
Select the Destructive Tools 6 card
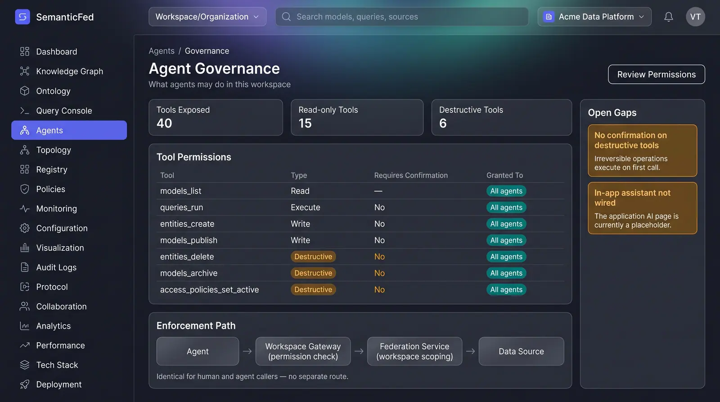pos(501,117)
